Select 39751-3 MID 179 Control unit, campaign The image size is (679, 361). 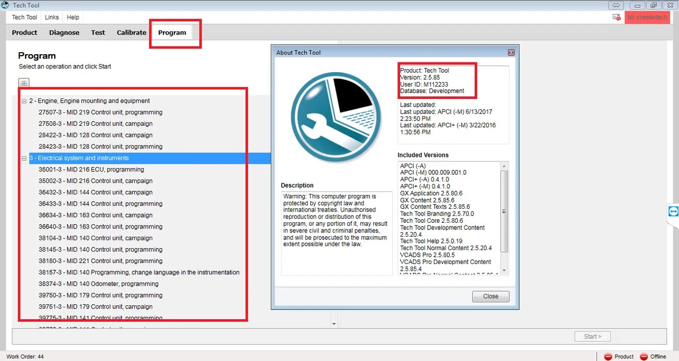(95, 307)
